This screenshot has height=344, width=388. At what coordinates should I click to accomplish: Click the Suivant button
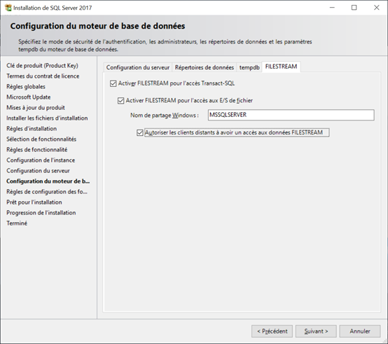coord(316,331)
